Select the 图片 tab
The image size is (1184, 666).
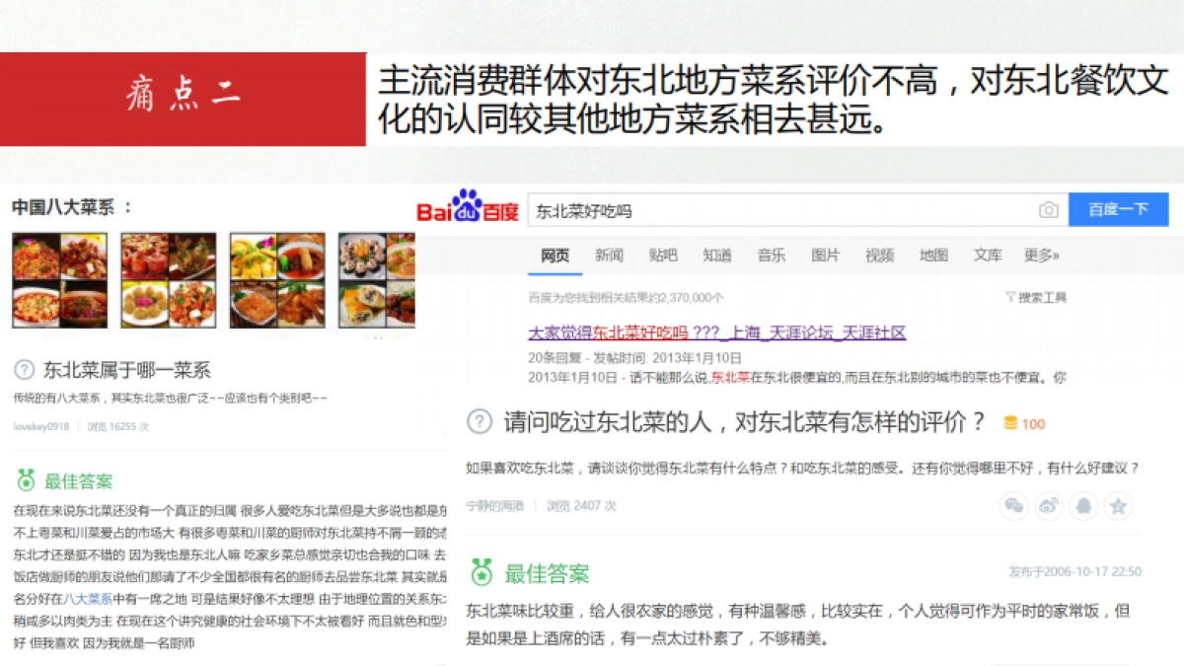[825, 256]
